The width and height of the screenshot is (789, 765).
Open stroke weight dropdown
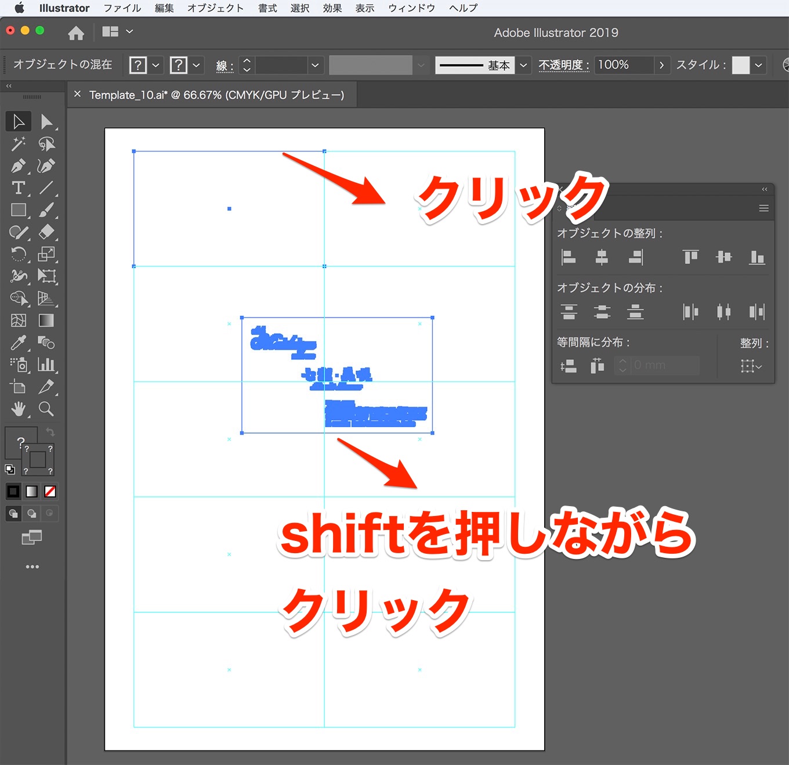[315, 65]
